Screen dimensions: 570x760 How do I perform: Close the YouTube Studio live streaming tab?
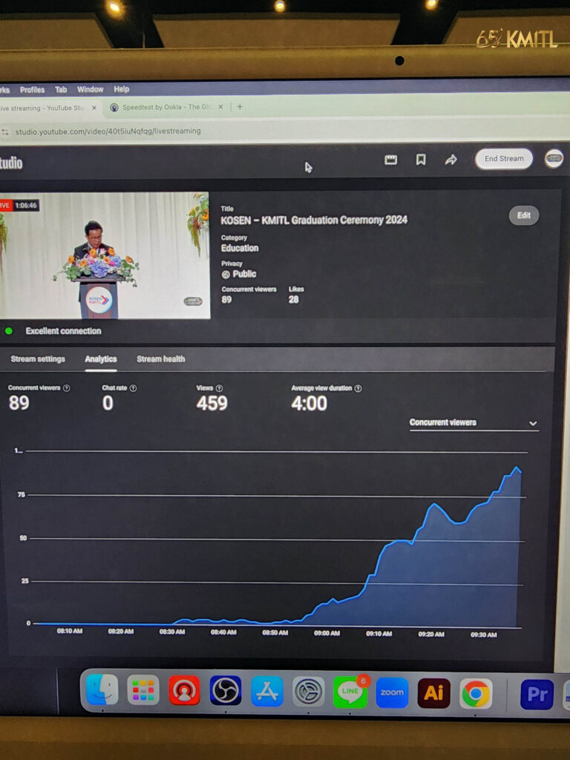[x=94, y=108]
